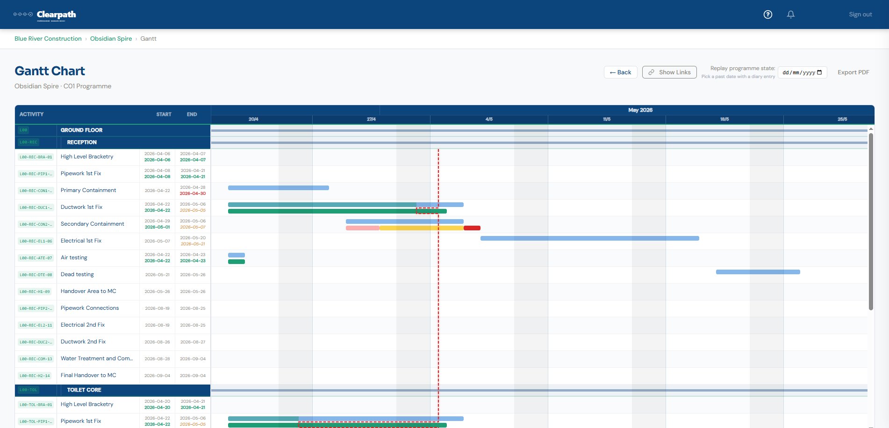Collapse the TOILET CORE section row
Screen dimensions: 889x428
113,390
